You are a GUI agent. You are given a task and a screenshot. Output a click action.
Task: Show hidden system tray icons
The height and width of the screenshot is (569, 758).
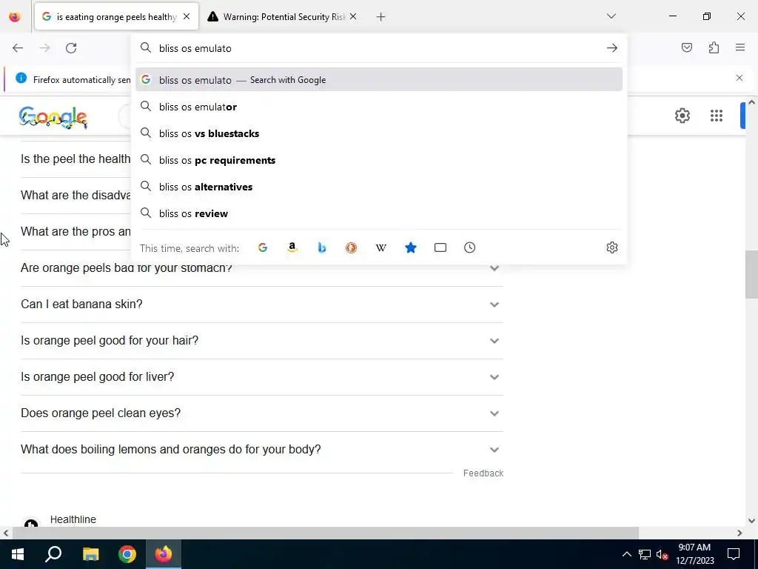pos(626,554)
